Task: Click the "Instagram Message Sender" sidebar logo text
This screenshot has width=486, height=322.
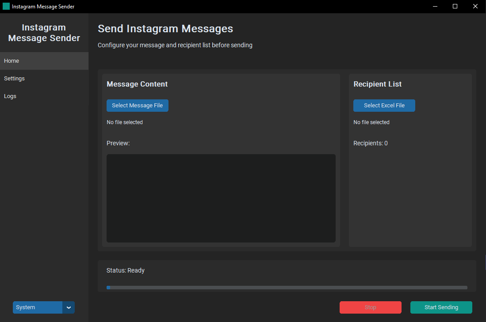Action: pyautogui.click(x=44, y=33)
